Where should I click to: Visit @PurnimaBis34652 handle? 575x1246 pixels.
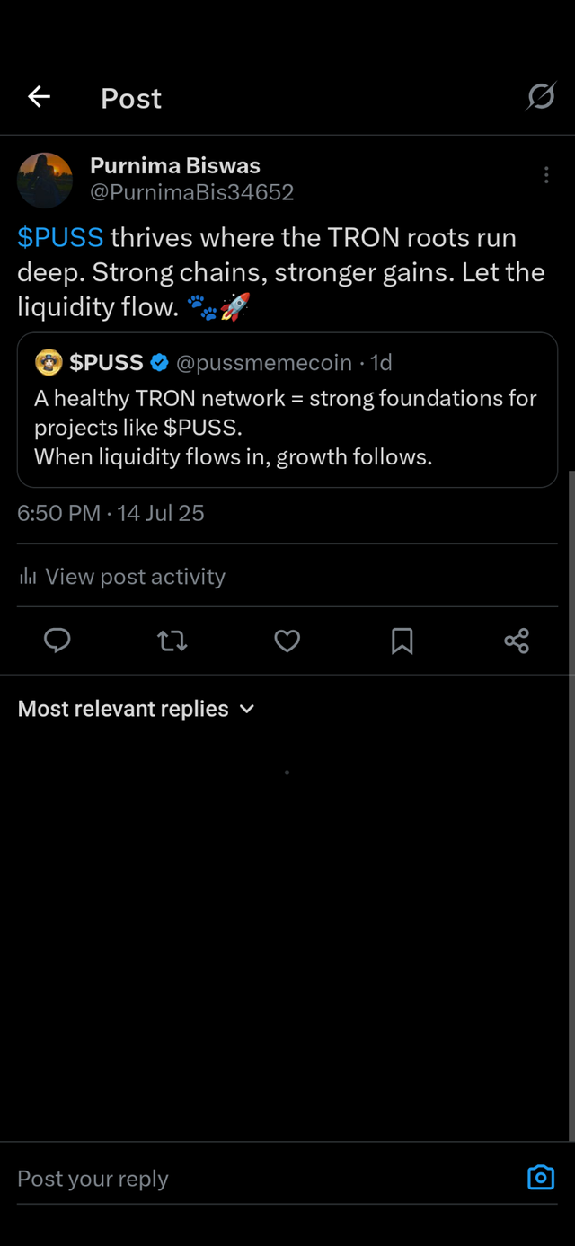[192, 192]
